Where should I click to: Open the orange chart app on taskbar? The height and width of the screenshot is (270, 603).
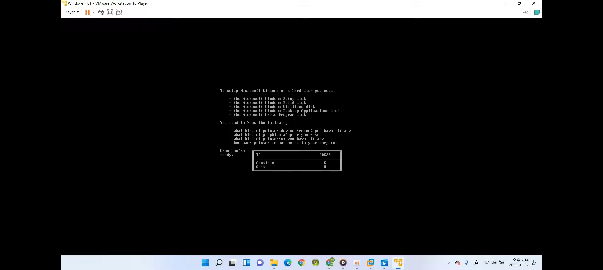click(357, 263)
